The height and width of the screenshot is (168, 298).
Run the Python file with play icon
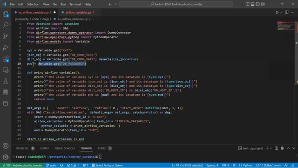pos(277,13)
